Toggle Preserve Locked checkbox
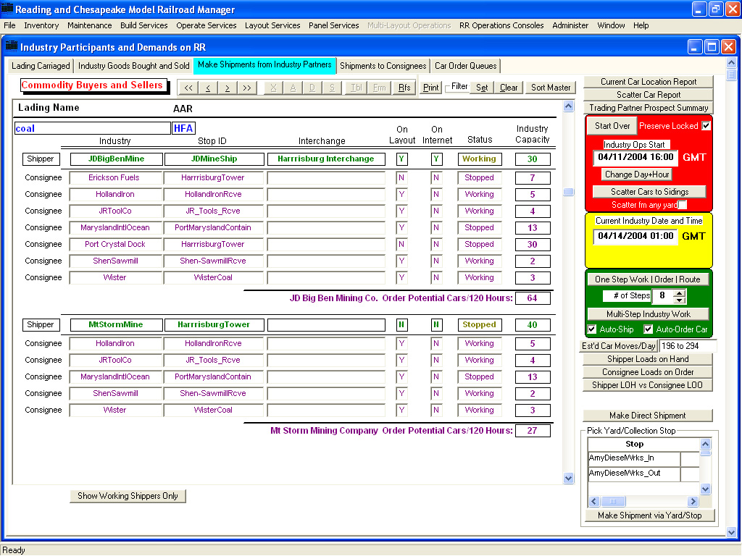Viewport: 742px width, 556px height. pos(706,126)
